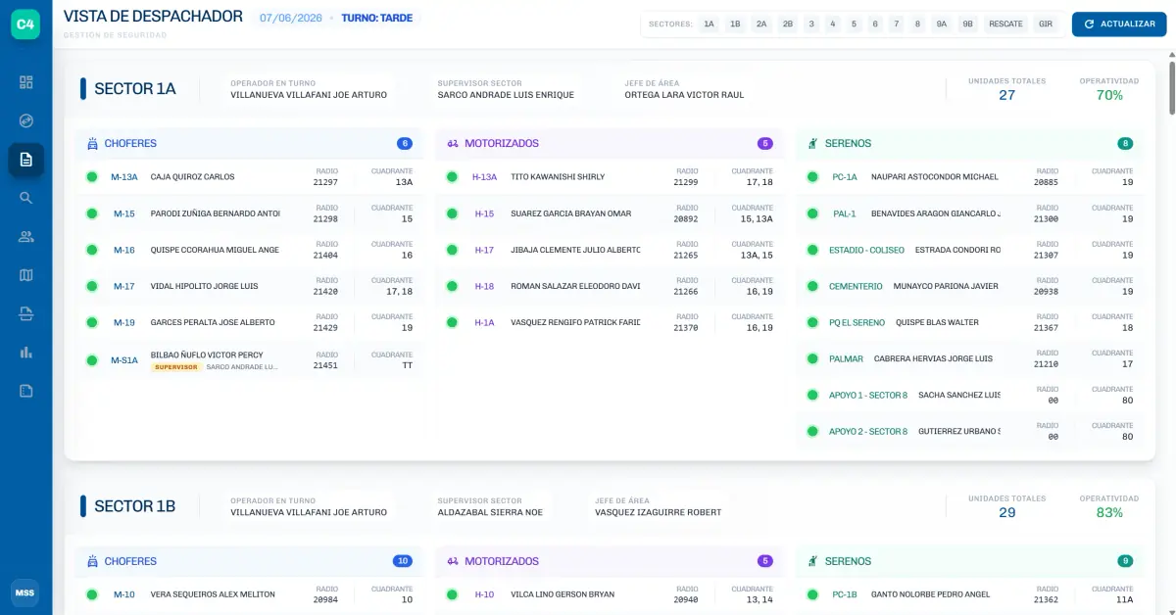This screenshot has width=1176, height=615.
Task: Click the document icon in sidebar
Action: [26, 160]
